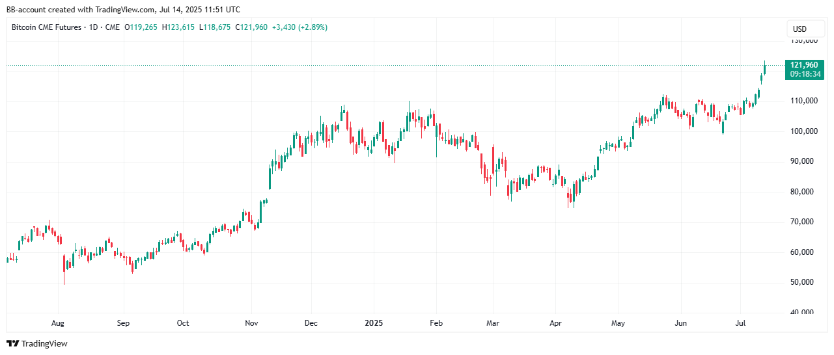This screenshot has width=834, height=355.
Task: Click the high value H123,615
Action: coord(178,27)
